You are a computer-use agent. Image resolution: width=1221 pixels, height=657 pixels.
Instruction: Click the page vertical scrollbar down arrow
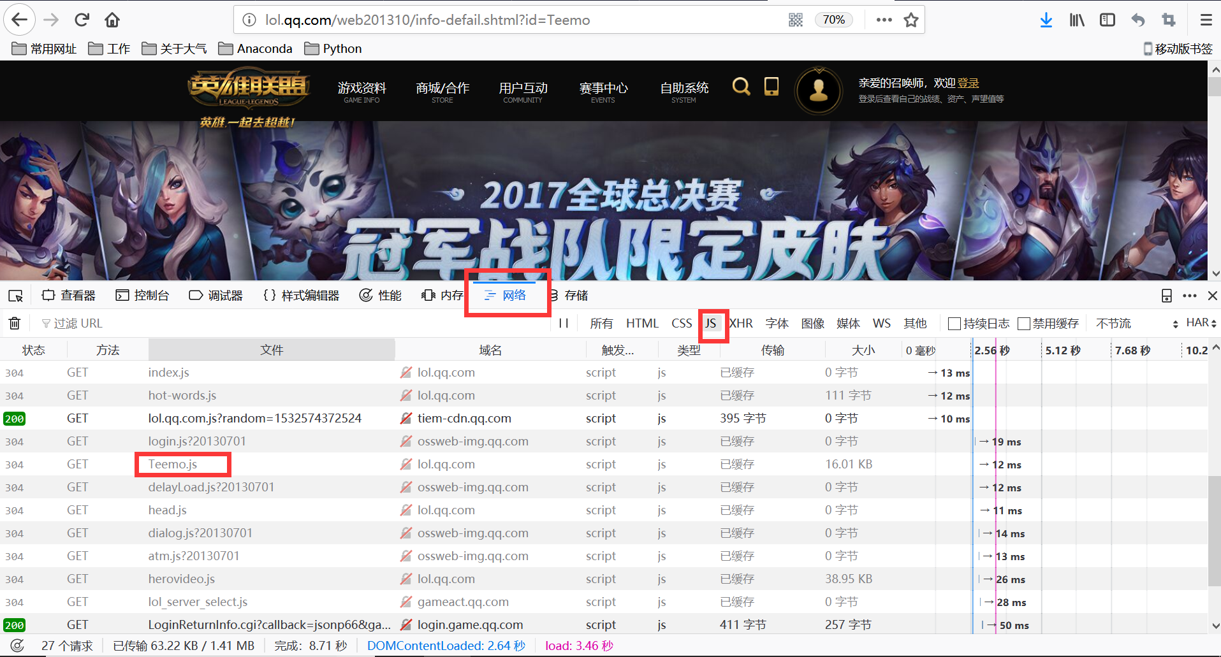click(x=1215, y=273)
